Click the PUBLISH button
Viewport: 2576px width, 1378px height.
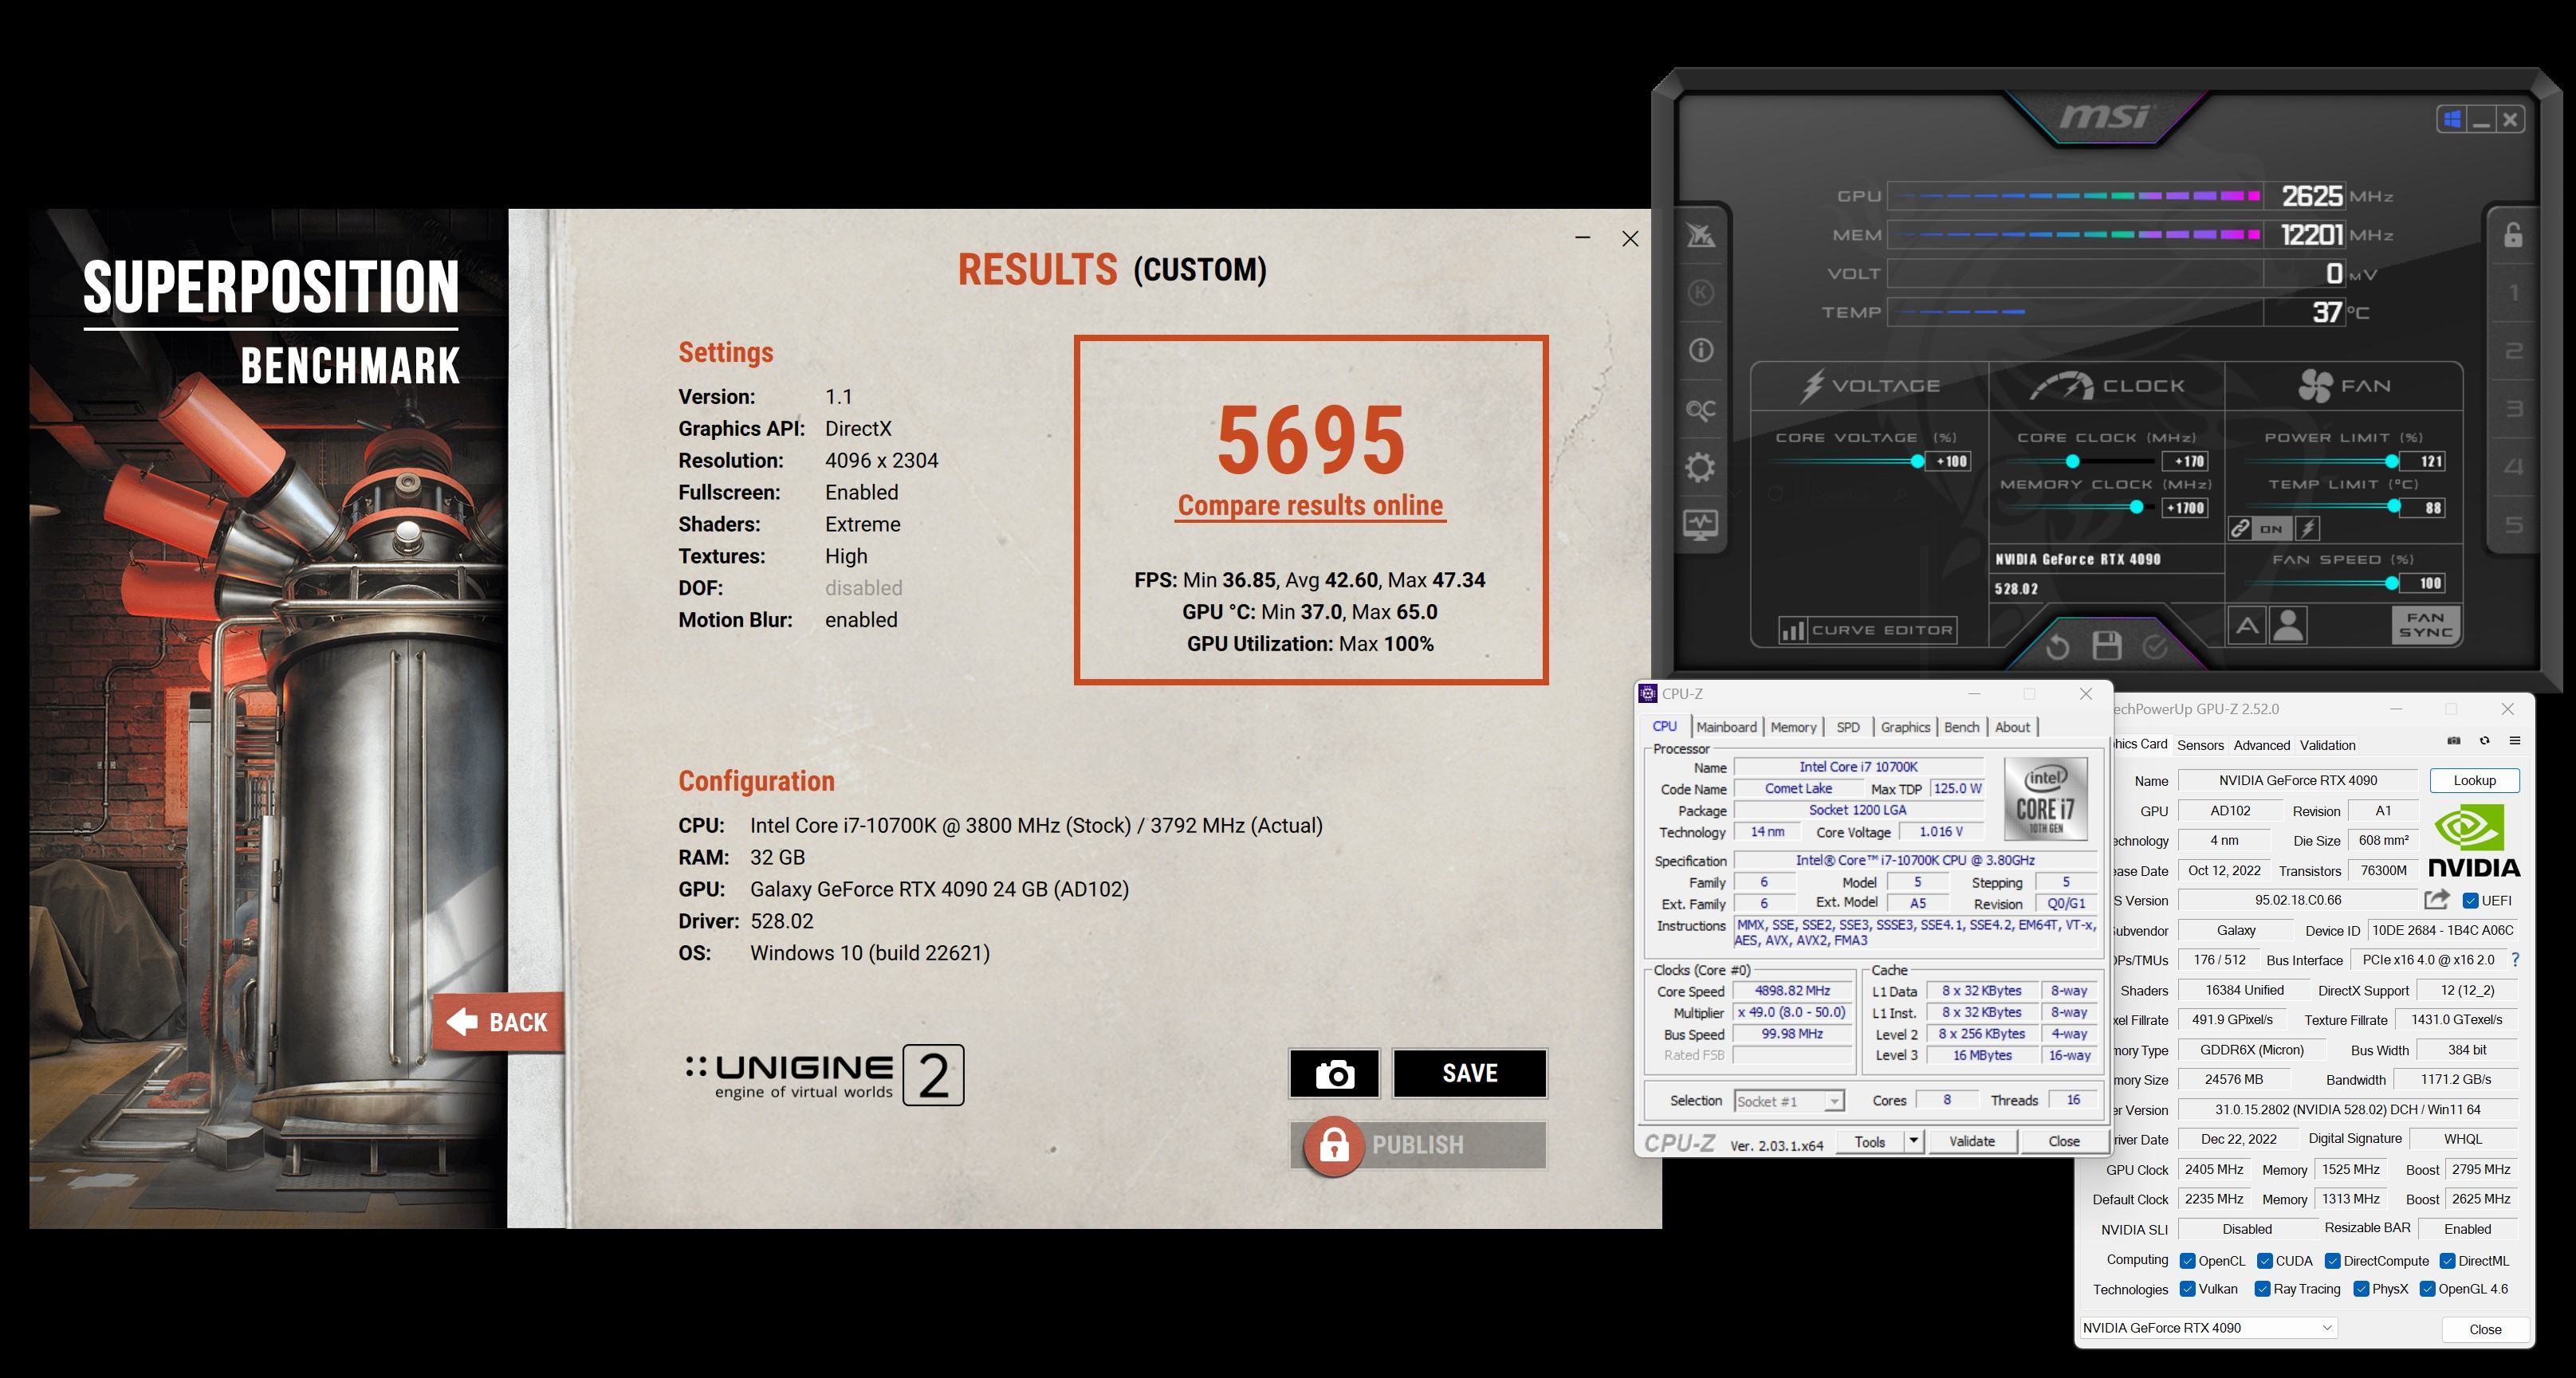pos(1418,1145)
